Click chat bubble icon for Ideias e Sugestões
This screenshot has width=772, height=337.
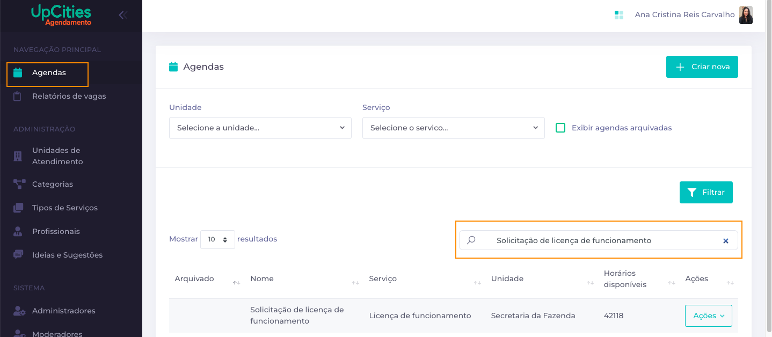pos(18,254)
